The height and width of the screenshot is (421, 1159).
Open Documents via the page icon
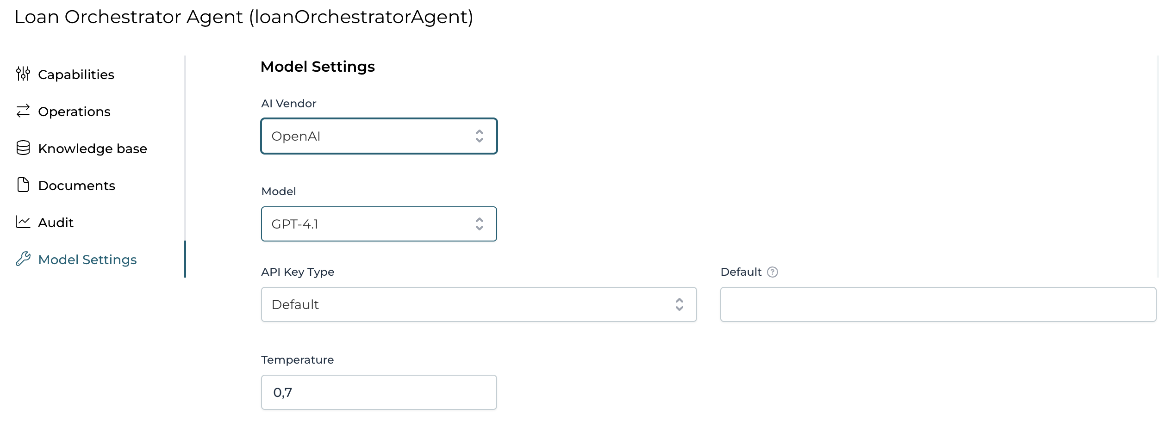pos(23,185)
